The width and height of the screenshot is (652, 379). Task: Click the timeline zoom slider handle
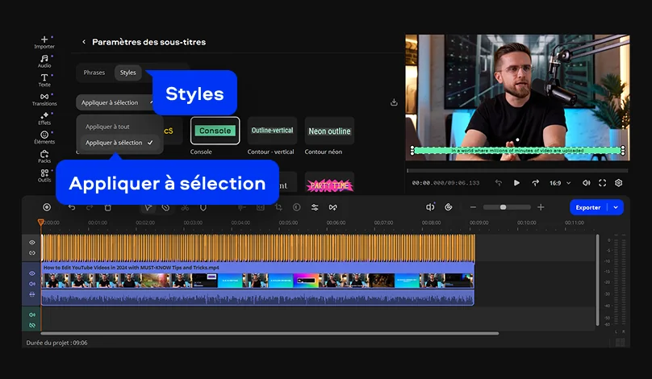tap(504, 207)
